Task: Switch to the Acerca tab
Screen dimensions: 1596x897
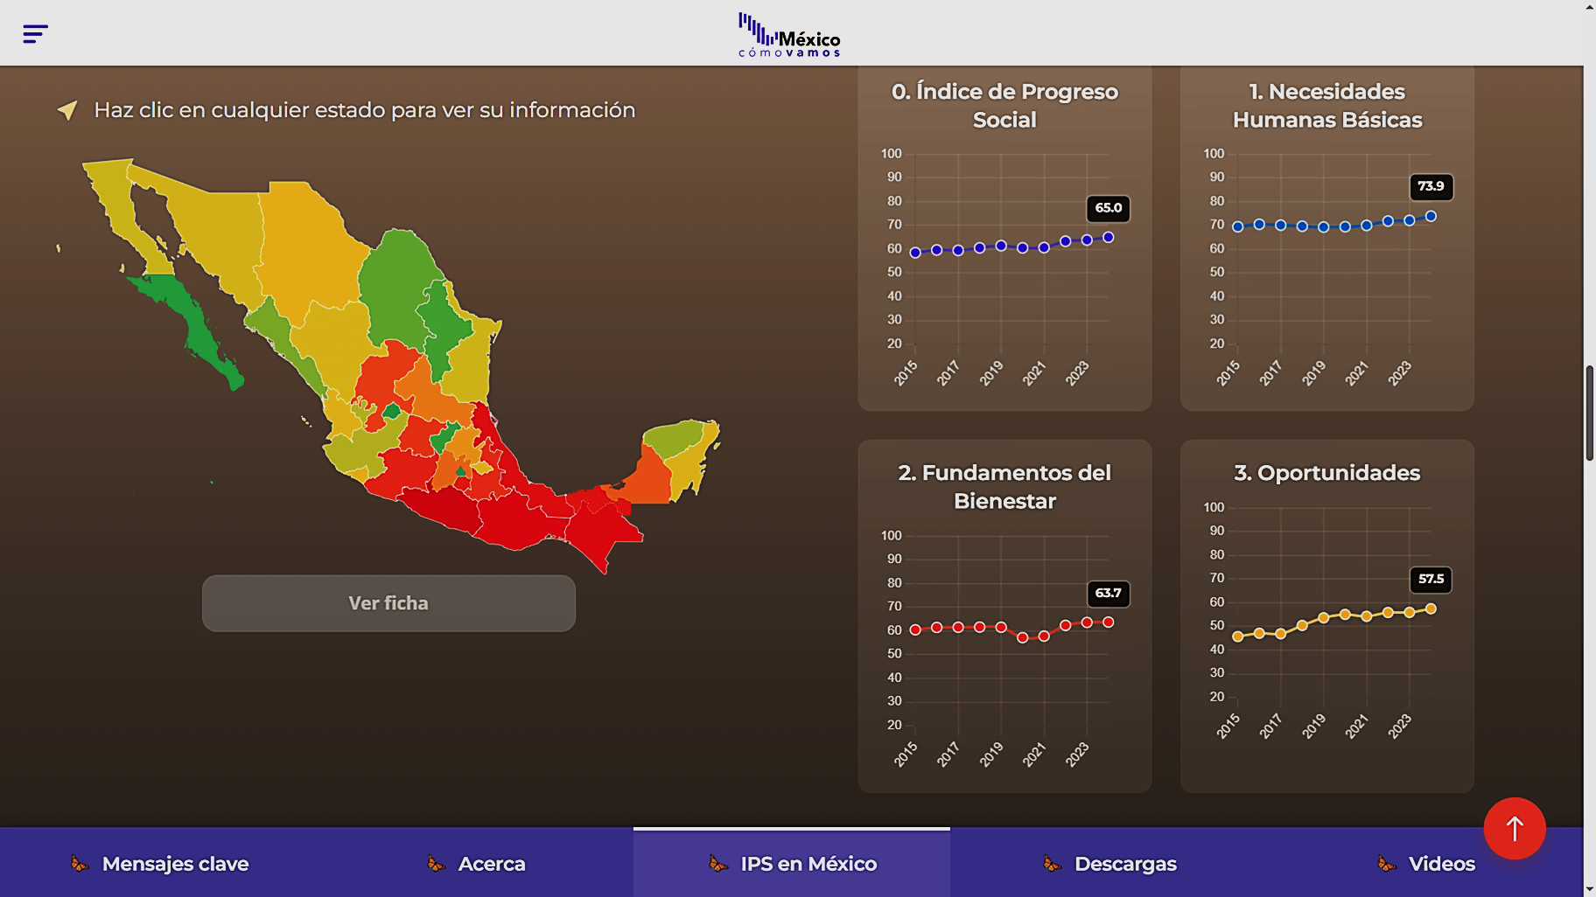Action: [491, 864]
